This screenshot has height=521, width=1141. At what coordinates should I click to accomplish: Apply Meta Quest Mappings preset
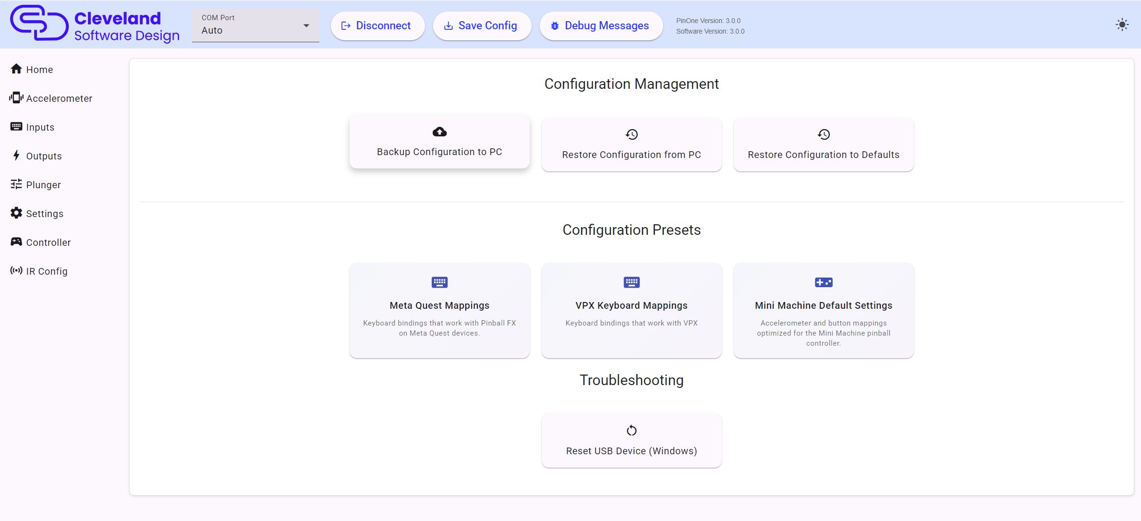(439, 311)
